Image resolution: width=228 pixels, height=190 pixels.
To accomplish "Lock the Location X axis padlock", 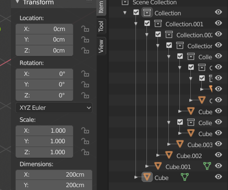I will 85,29.
